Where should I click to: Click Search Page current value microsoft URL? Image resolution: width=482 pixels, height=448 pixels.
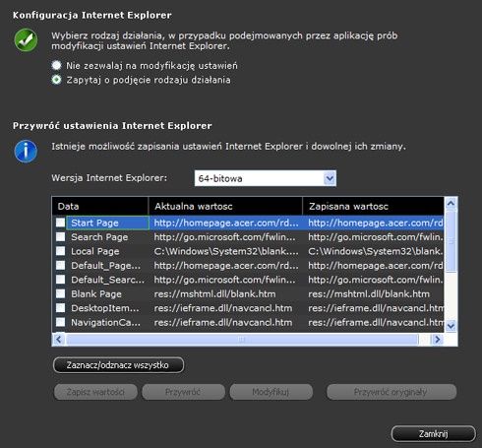[225, 237]
